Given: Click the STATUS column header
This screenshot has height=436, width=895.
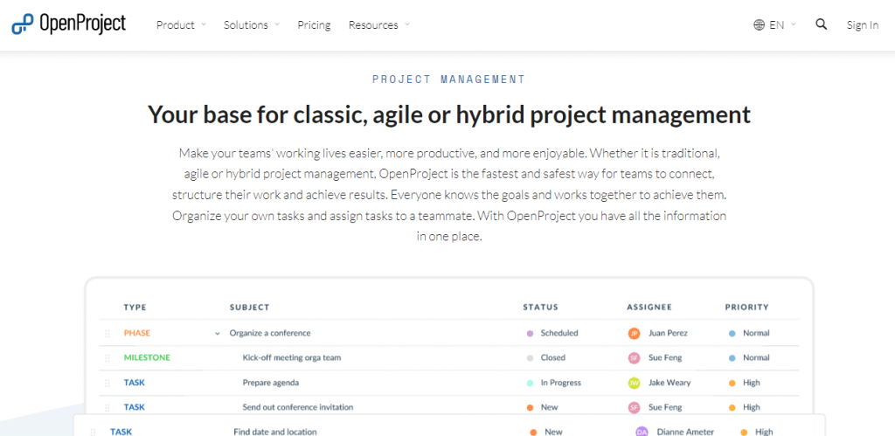Looking at the screenshot, I should 540,307.
